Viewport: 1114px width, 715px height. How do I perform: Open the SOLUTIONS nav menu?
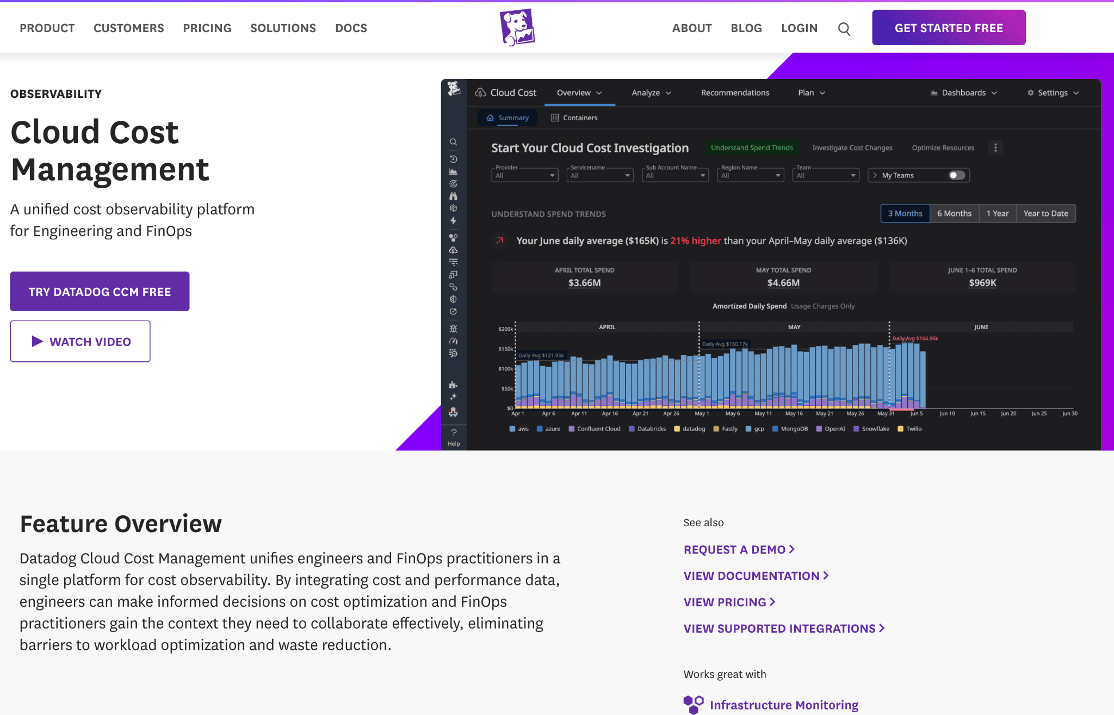click(283, 28)
